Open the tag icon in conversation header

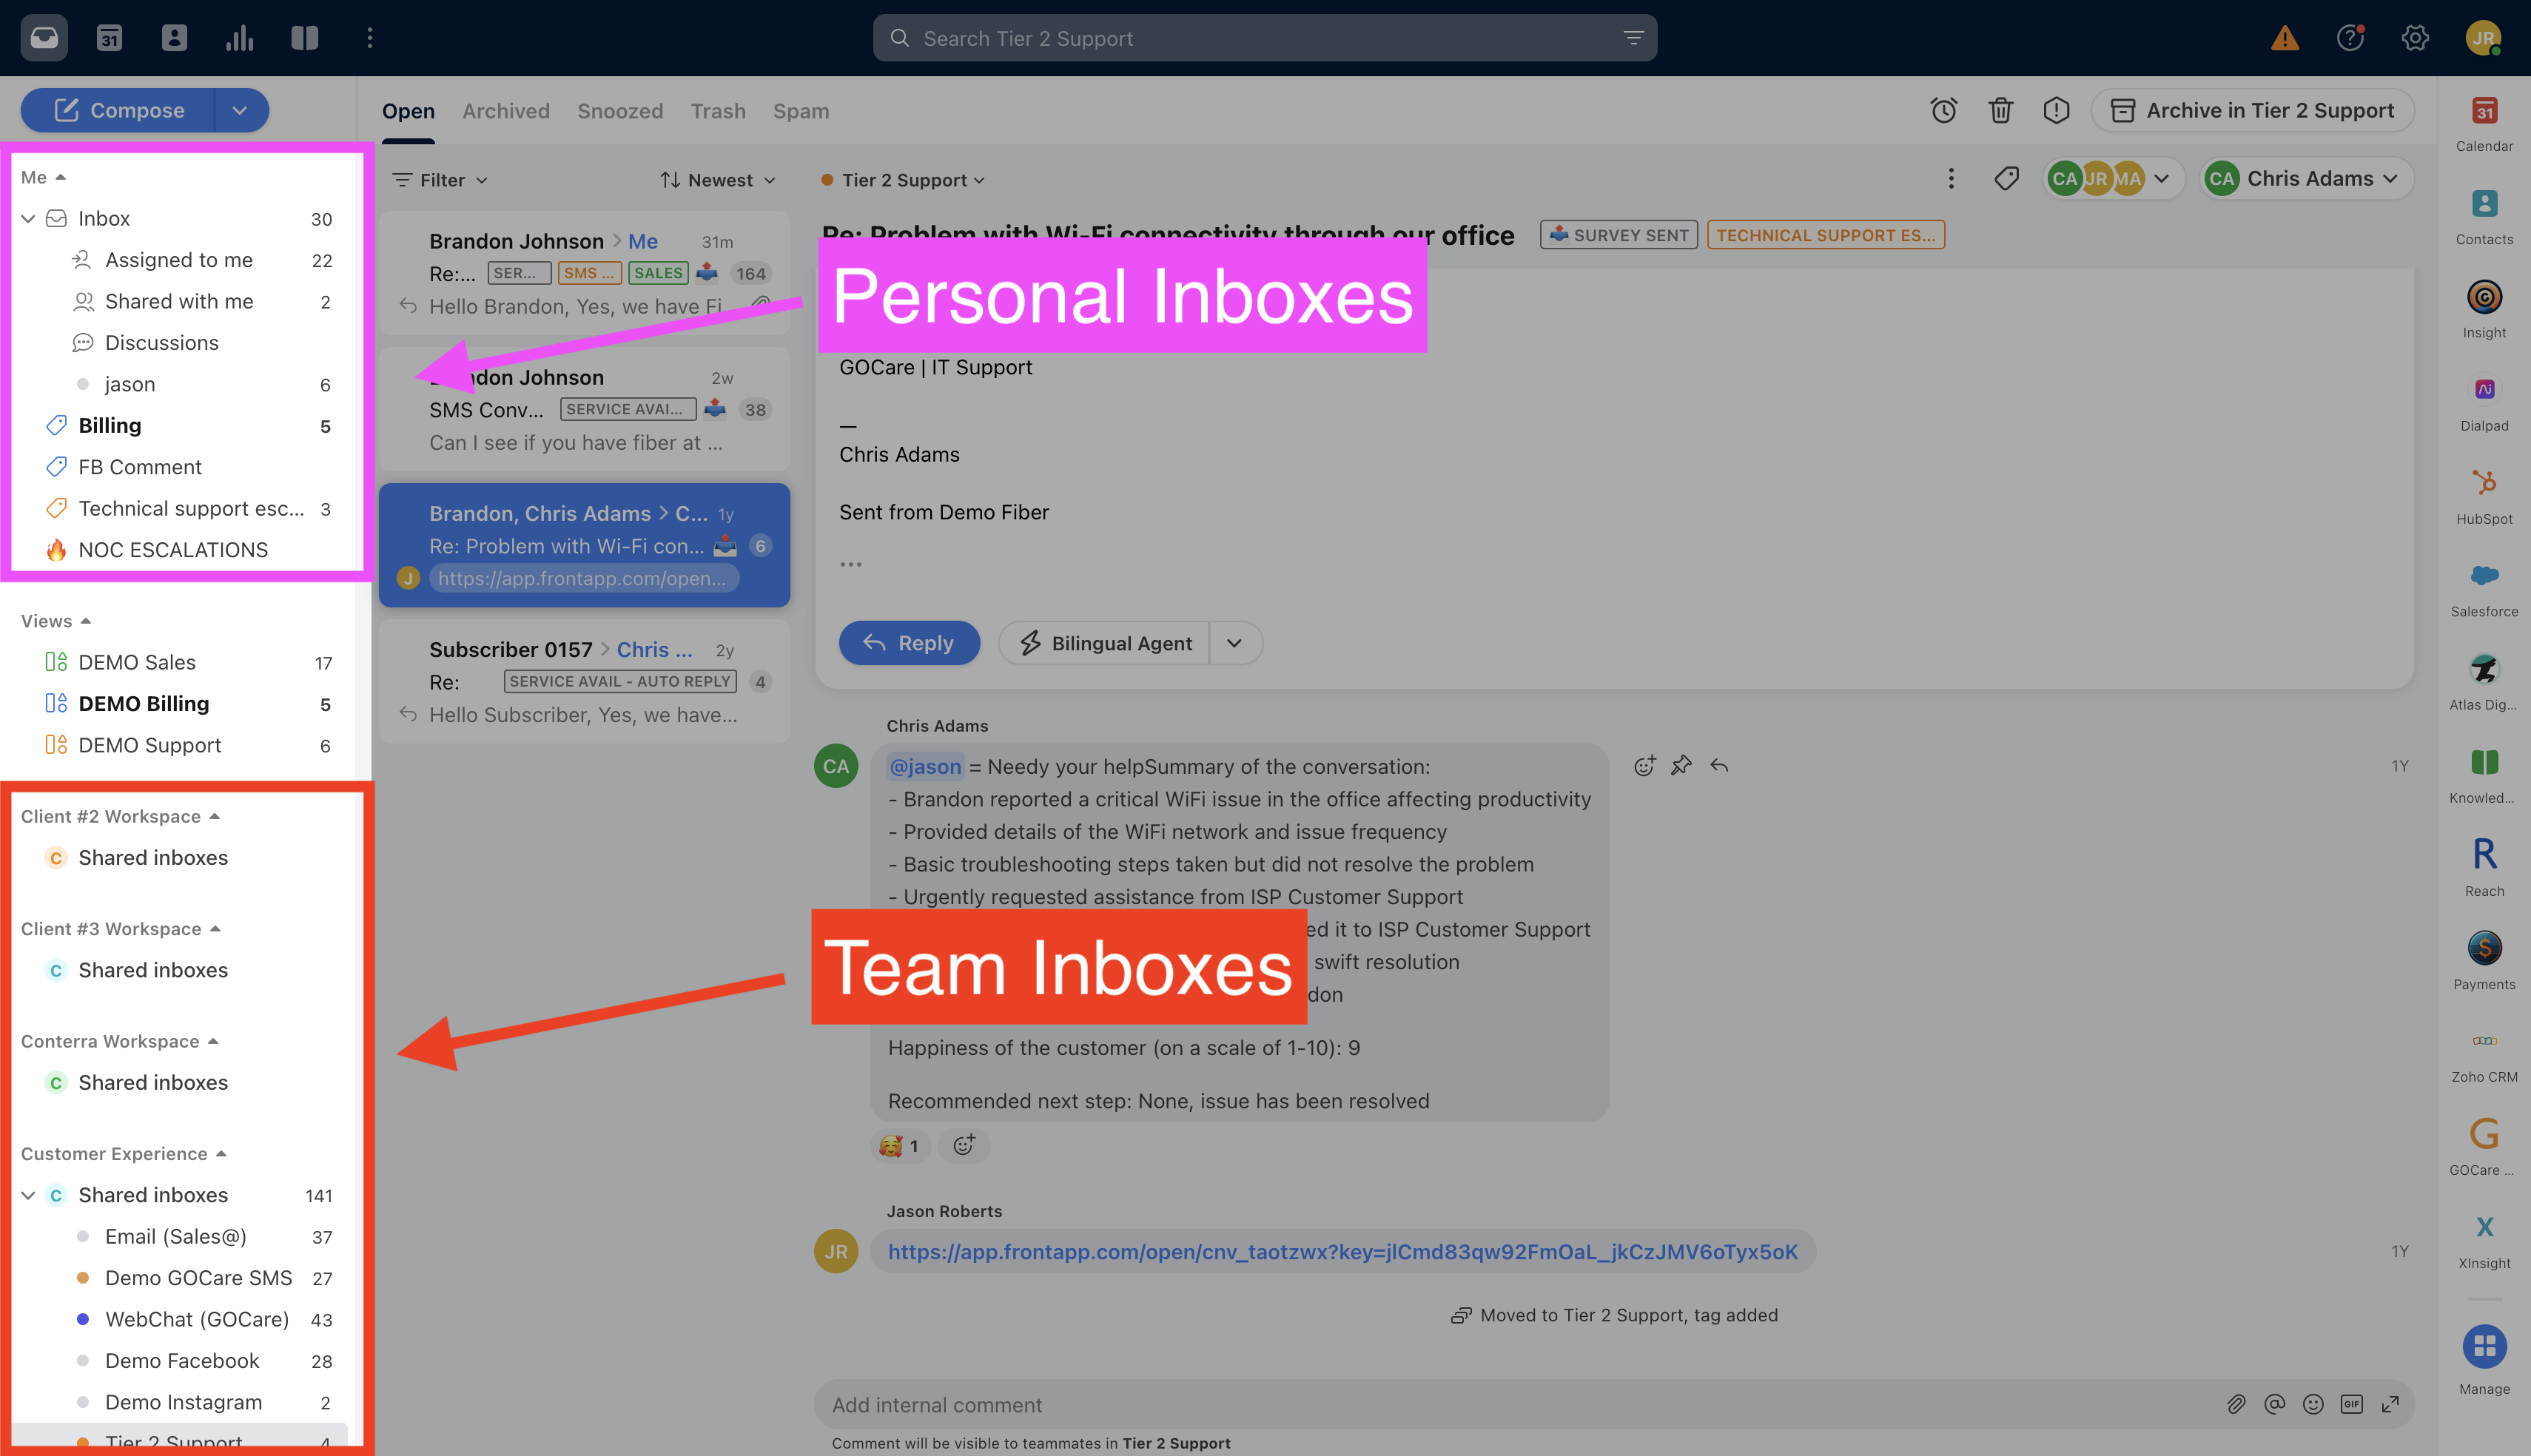(2006, 179)
